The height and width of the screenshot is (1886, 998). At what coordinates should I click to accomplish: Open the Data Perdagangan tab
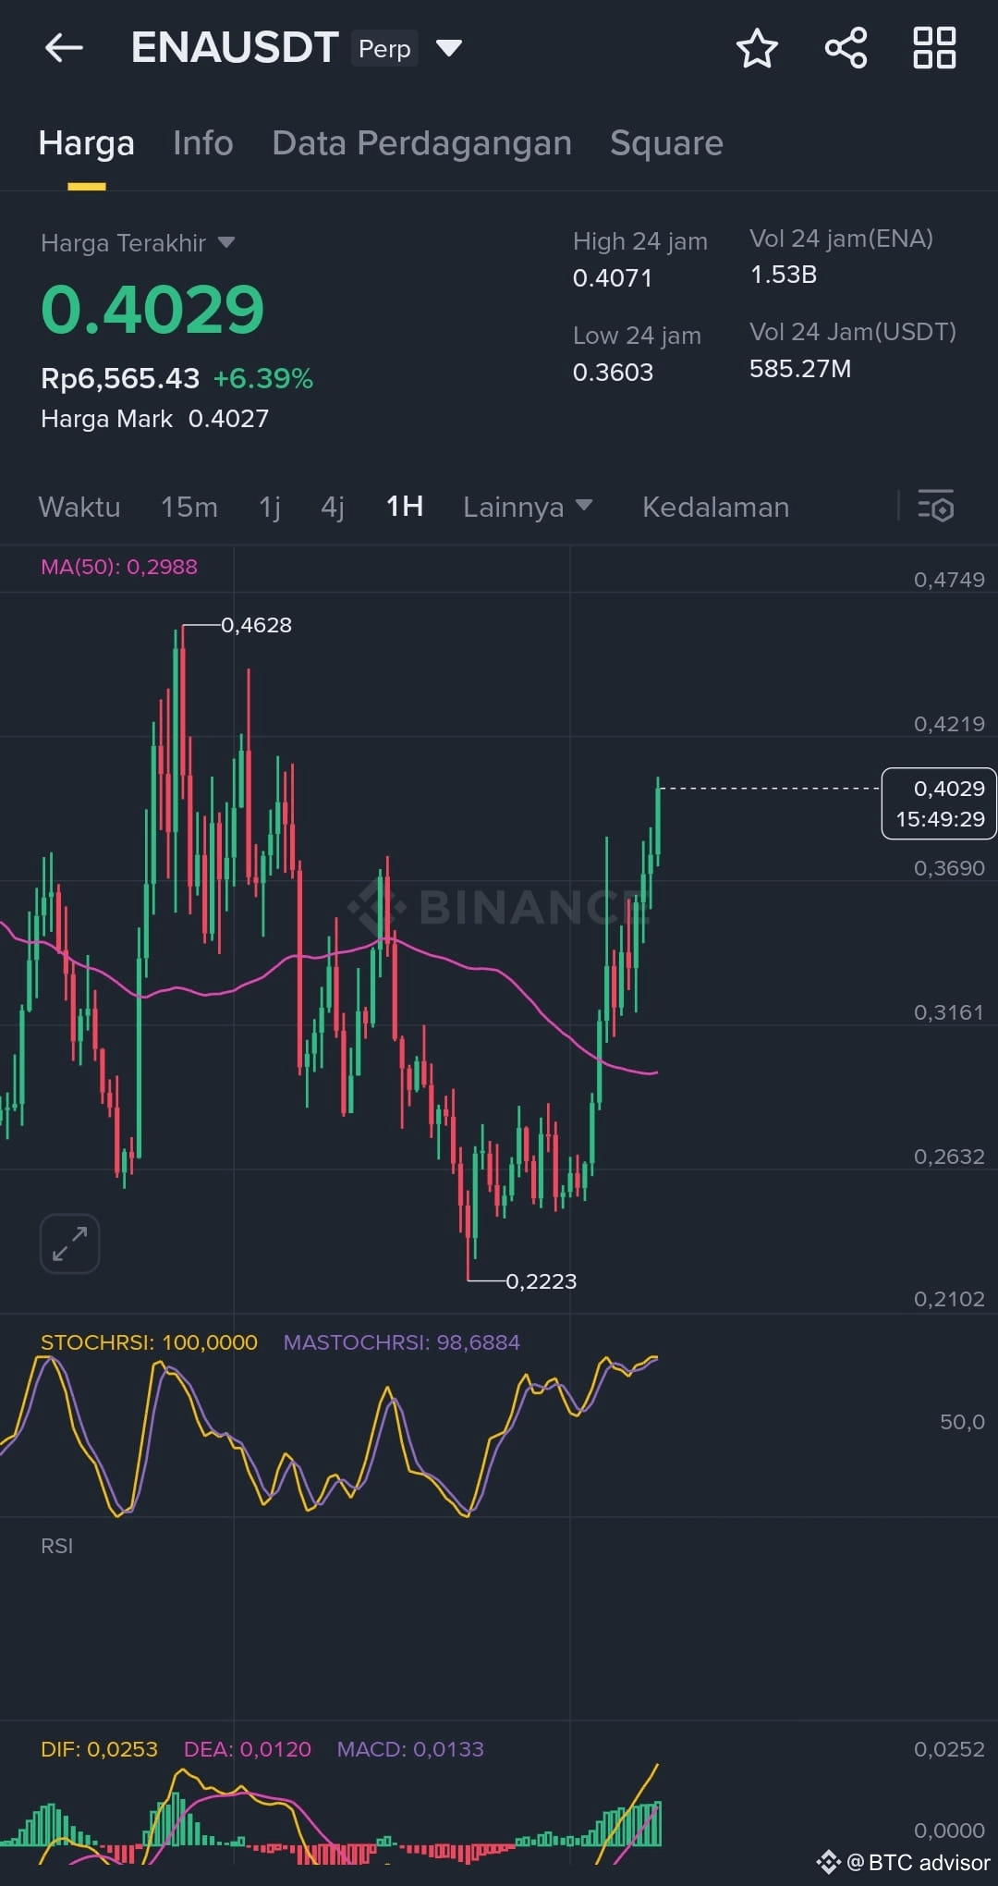point(422,143)
